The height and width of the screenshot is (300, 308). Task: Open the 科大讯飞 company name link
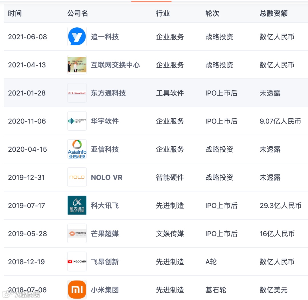(x=105, y=206)
